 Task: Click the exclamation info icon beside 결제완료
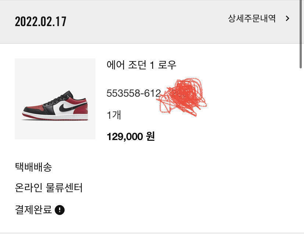pyautogui.click(x=59, y=210)
